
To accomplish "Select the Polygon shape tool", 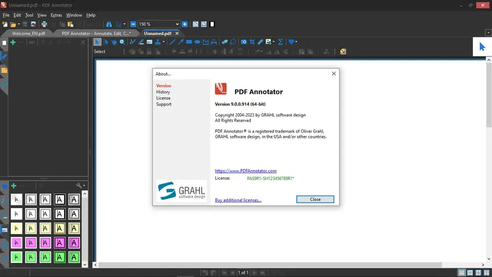I will coord(205,42).
